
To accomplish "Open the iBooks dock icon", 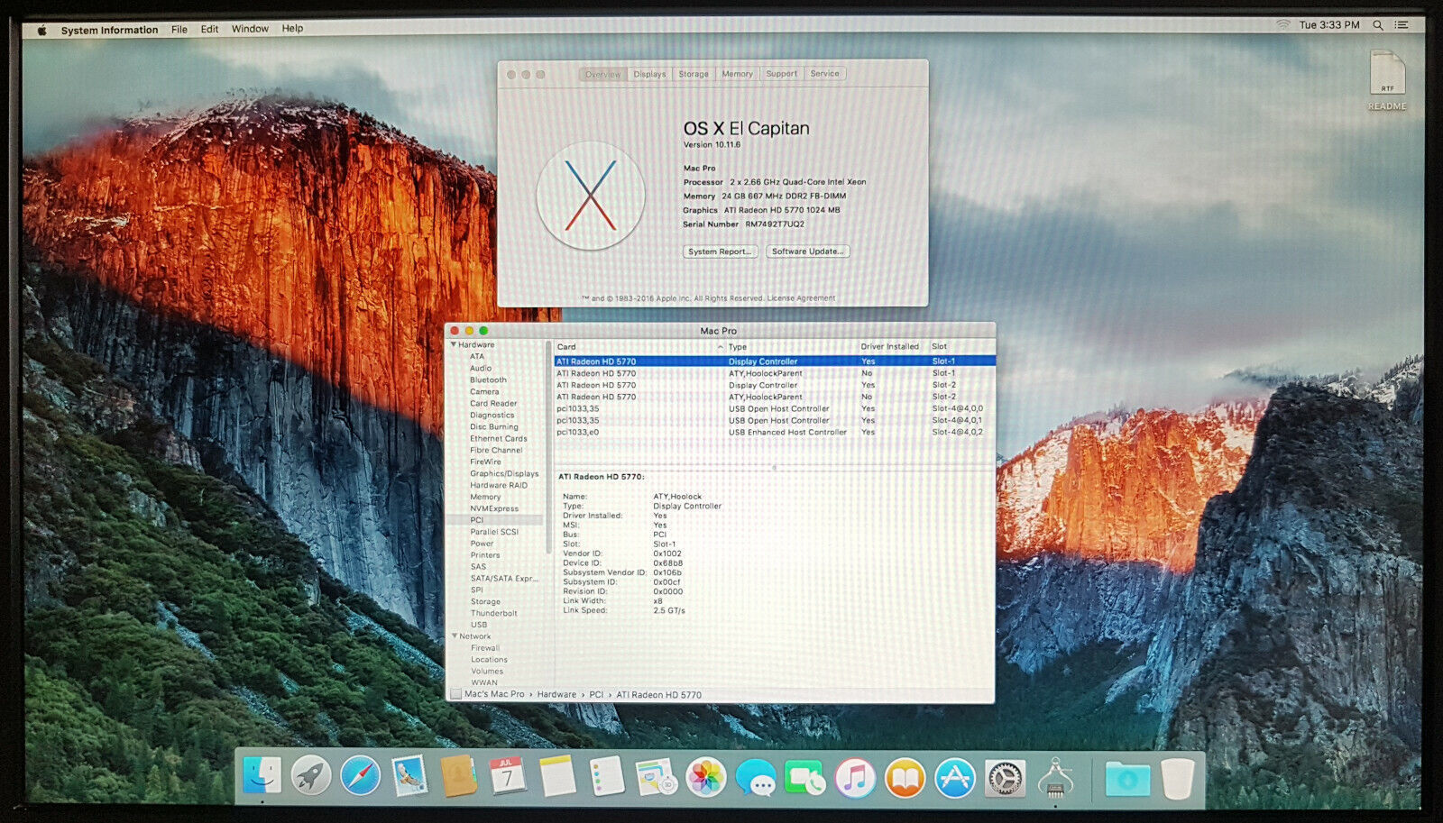I will point(905,777).
